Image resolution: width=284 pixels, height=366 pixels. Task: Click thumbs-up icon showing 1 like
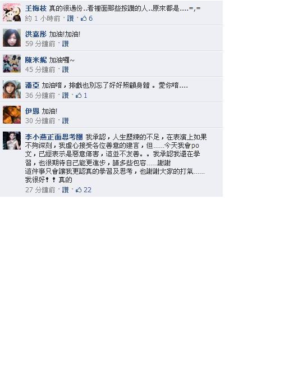pos(79,95)
